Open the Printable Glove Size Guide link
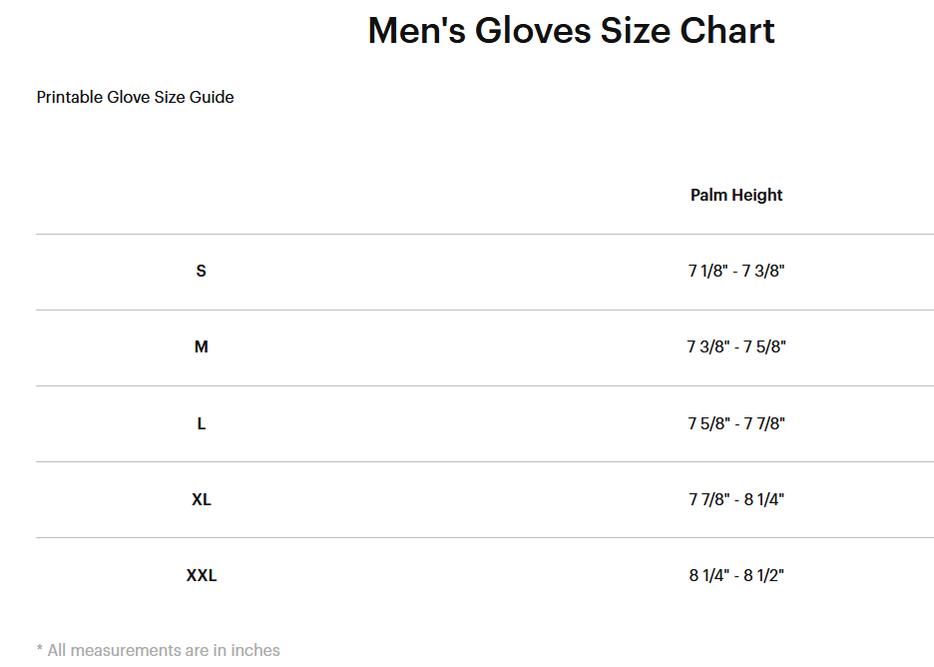The height and width of the screenshot is (667, 934). 136,97
